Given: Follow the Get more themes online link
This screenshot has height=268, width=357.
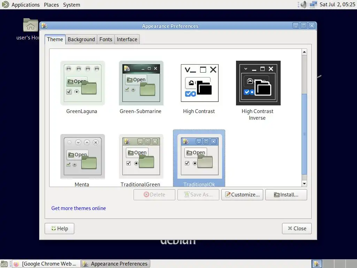Looking at the screenshot, I should (x=78, y=208).
